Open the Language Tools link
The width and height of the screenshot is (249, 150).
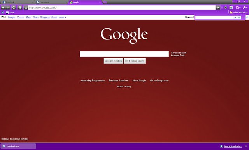tap(178, 55)
